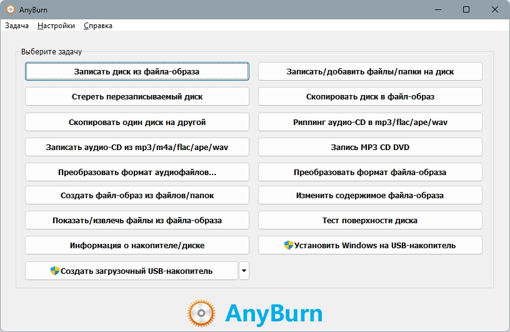510x332 pixels.
Task: Choose Скопировать один диск на другой
Action: 137,122
